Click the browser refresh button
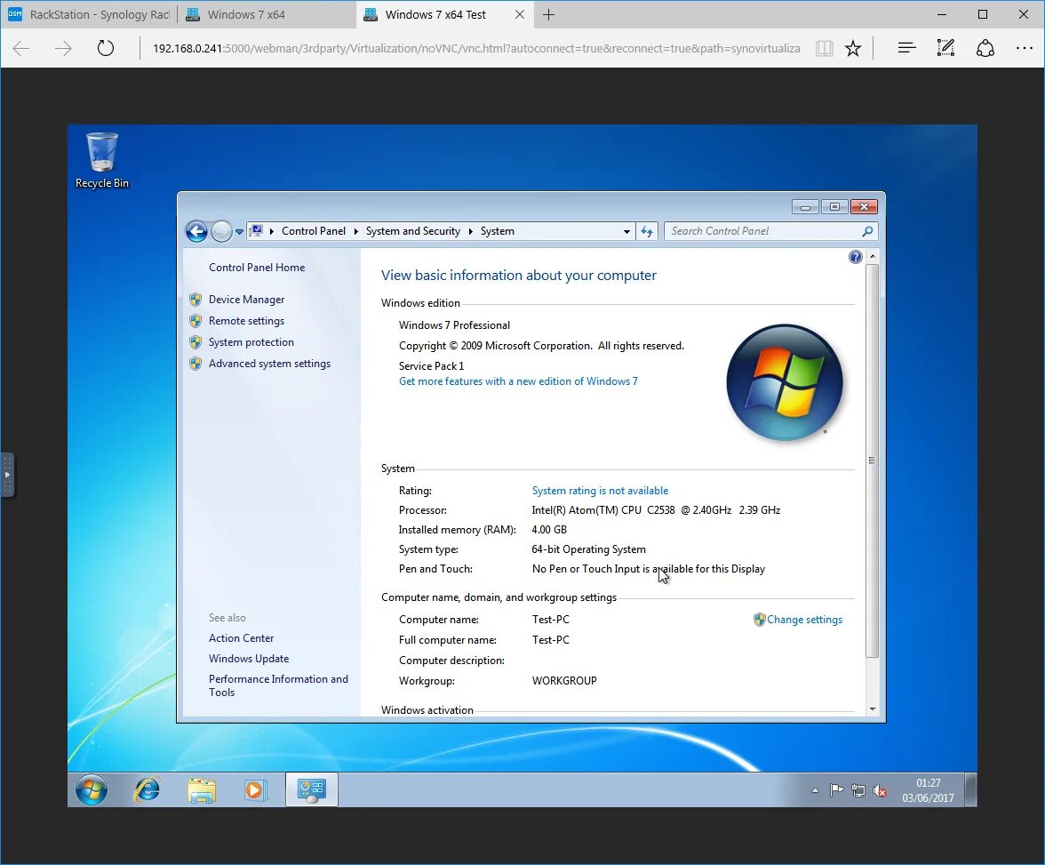Viewport: 1045px width, 865px height. tap(105, 48)
